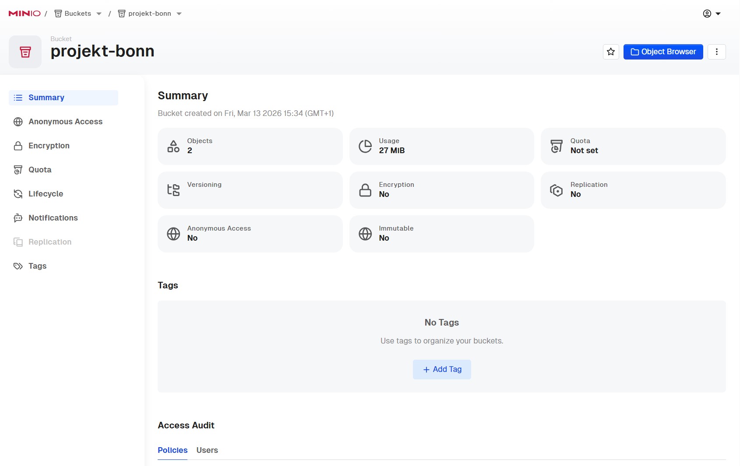Click the Objects shapes icon
740x466 pixels.
(x=173, y=146)
